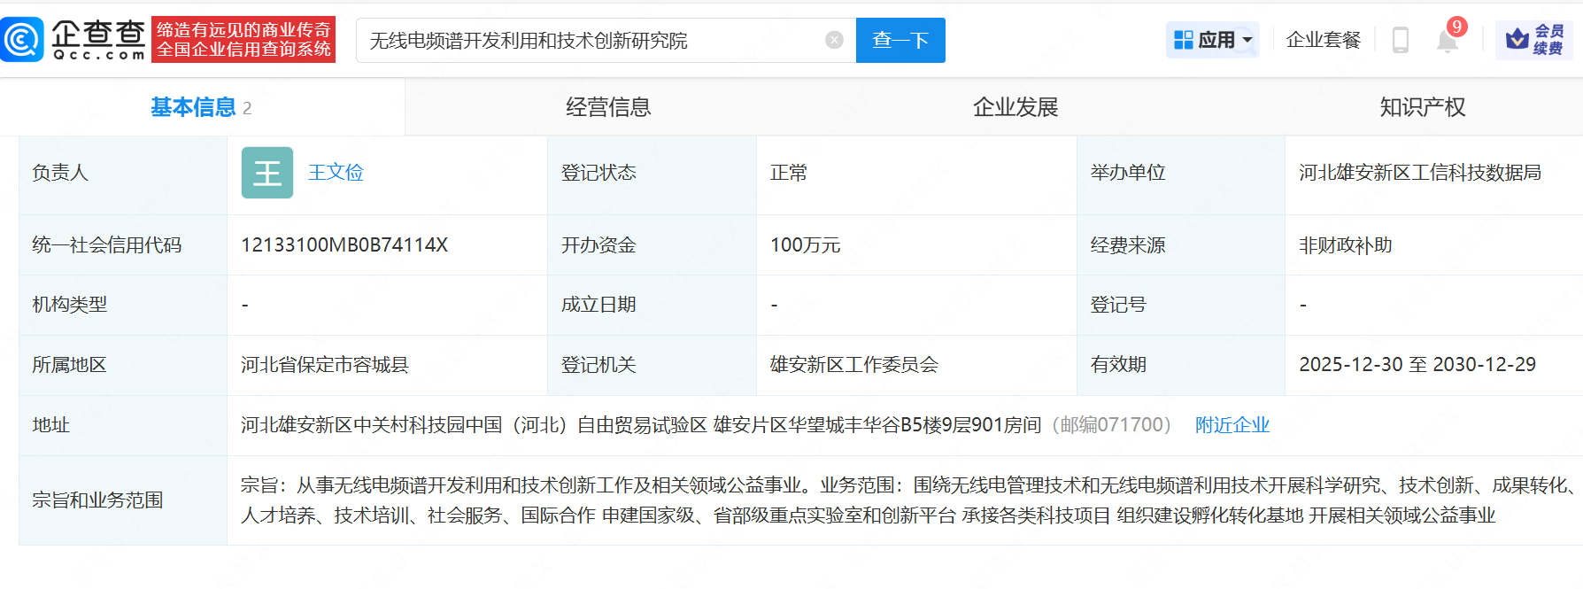Click the apps grid icon
Viewport: 1583px width, 589px height.
point(1183,40)
